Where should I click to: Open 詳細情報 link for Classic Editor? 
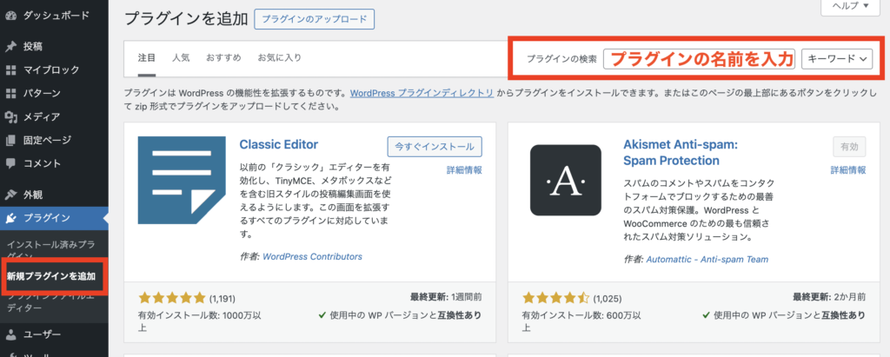(464, 169)
